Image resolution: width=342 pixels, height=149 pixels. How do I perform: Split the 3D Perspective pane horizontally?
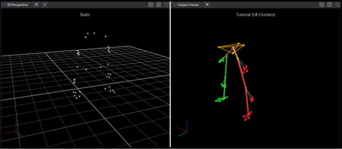pyautogui.click(x=151, y=4)
